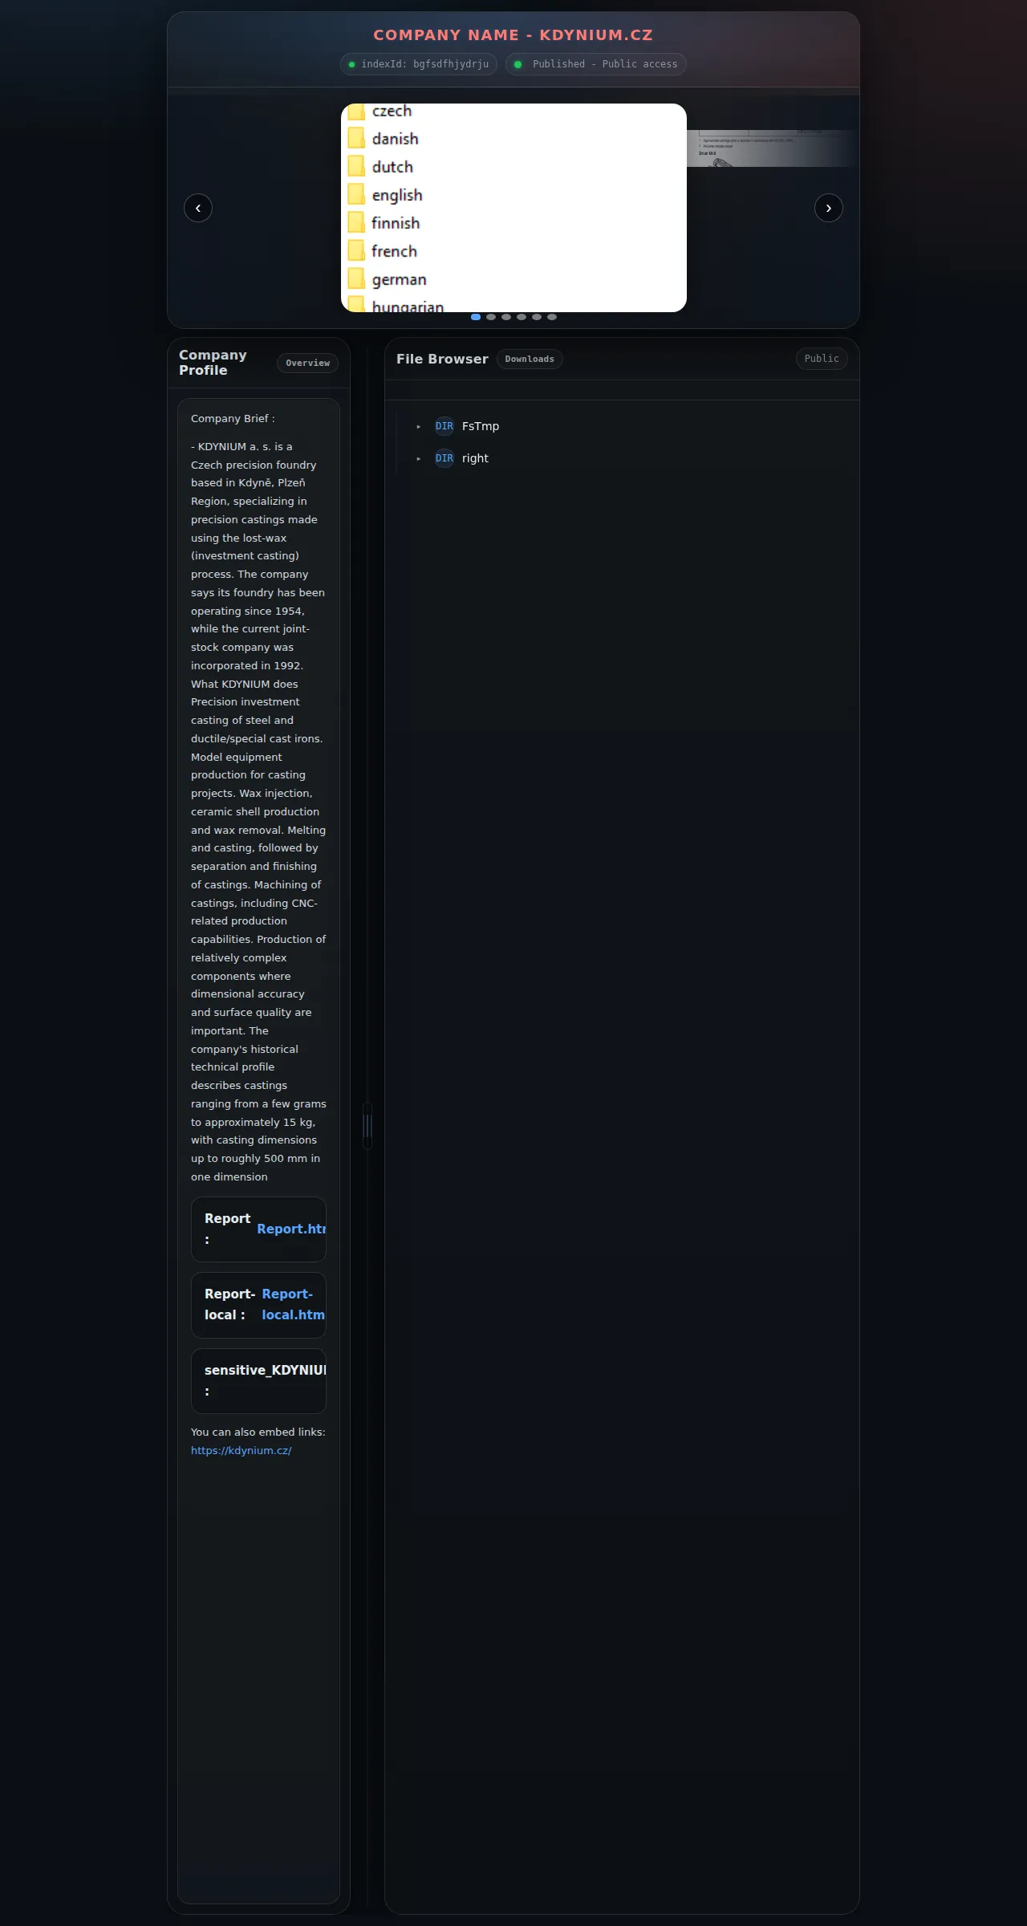The height and width of the screenshot is (1926, 1027).
Task: Go to the previous carousel image
Action: pyautogui.click(x=198, y=208)
